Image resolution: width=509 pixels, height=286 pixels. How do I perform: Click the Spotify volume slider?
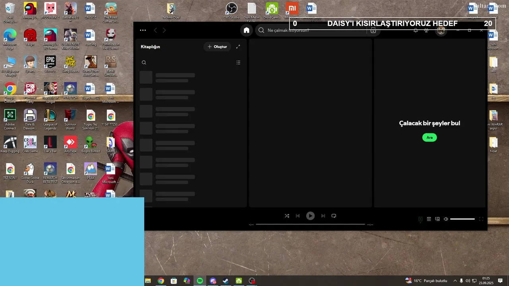(x=462, y=219)
